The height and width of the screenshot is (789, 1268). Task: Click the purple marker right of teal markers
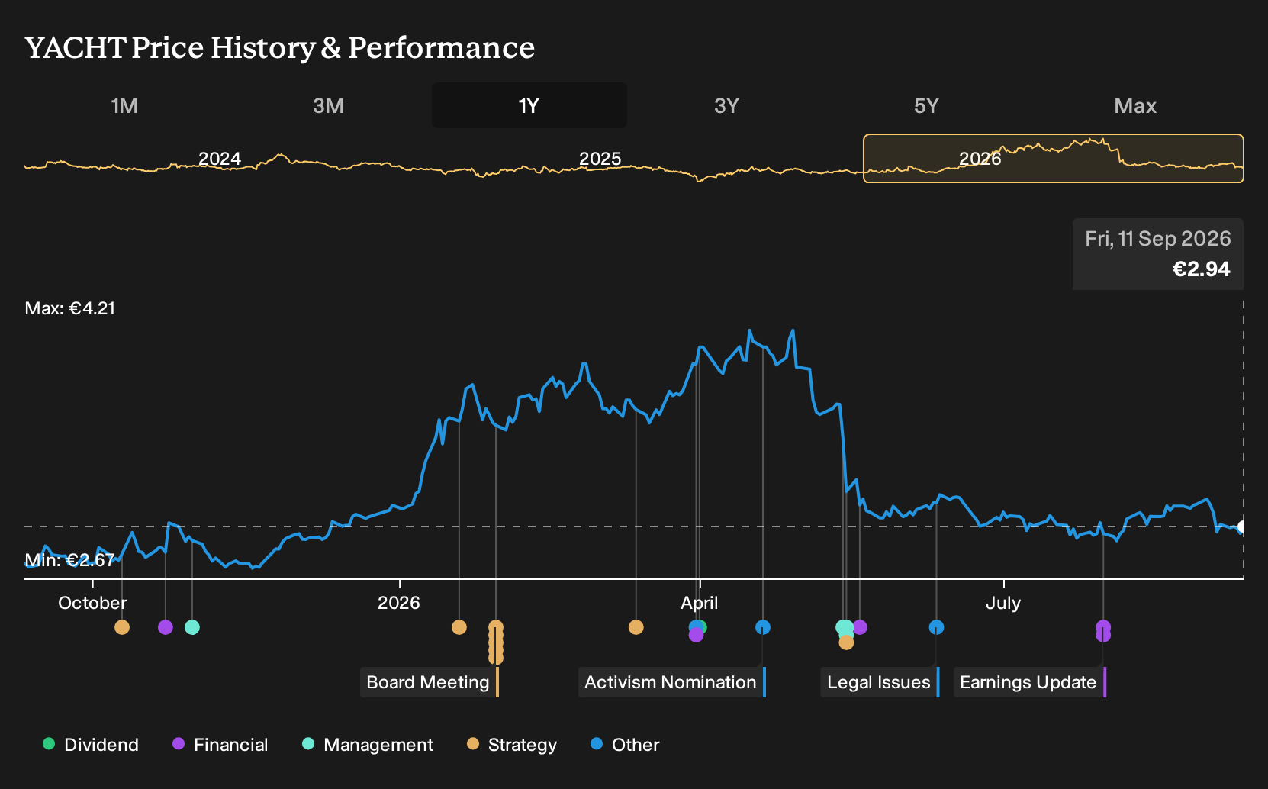click(861, 627)
